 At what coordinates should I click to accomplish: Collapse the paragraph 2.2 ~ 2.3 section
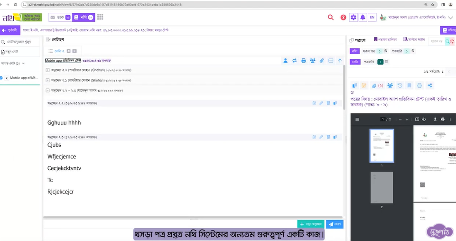(x=47, y=90)
